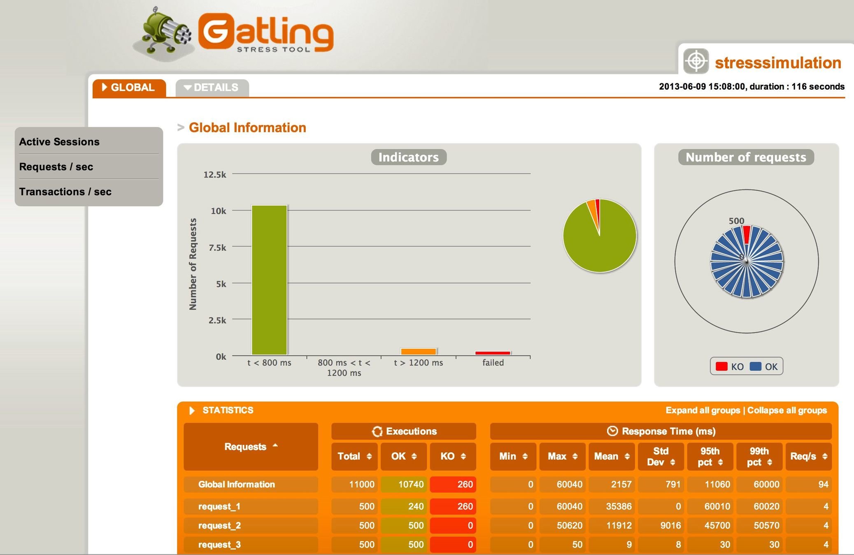Sort by Mean response time arrows
The width and height of the screenshot is (854, 555).
click(x=627, y=456)
